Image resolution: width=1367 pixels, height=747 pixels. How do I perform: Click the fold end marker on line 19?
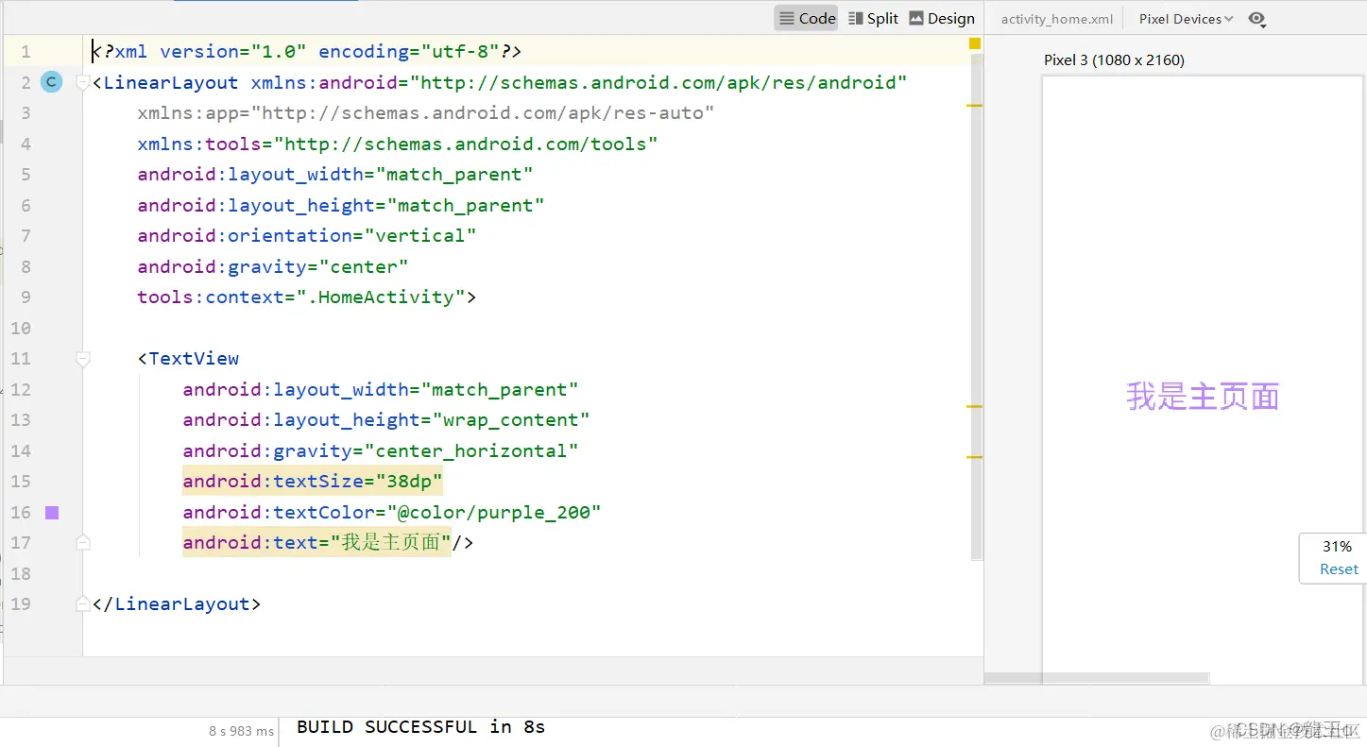83,603
